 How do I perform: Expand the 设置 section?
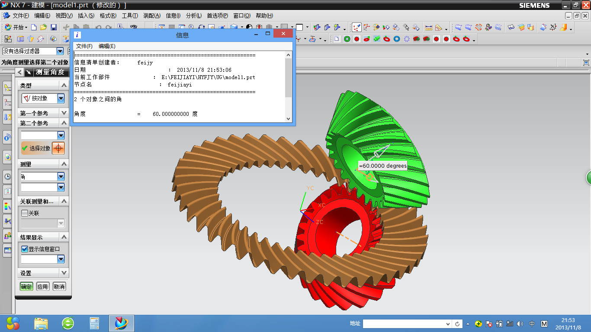tap(64, 273)
